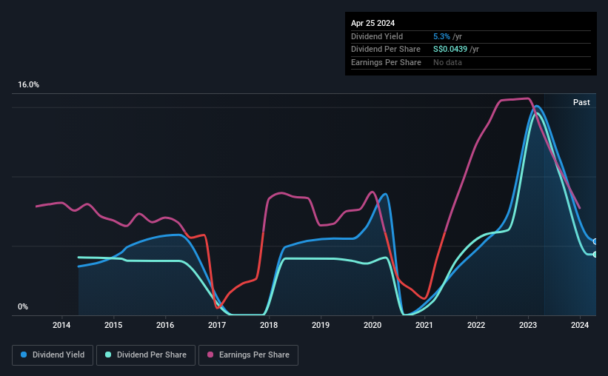Click the 0% y-axis label
Viewport: 608px width, 376px height.
point(23,306)
